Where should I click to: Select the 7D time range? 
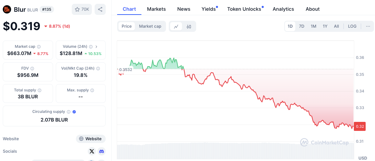pos(302,26)
